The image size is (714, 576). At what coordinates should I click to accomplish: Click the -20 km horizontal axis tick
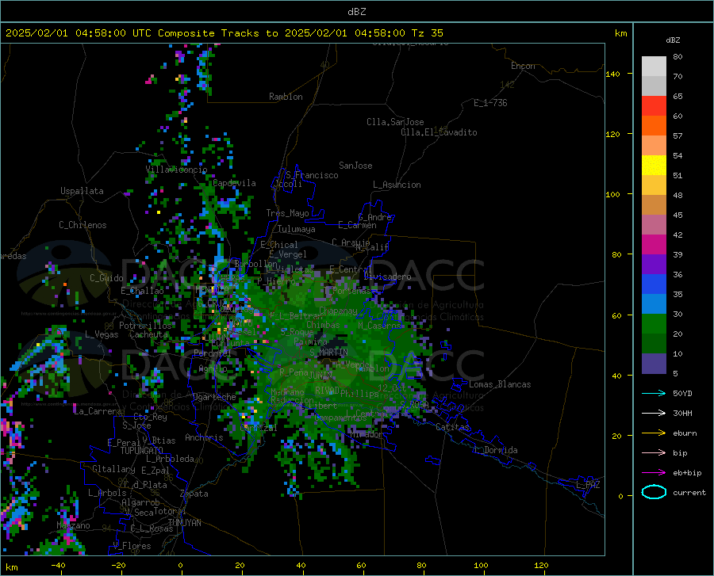pyautogui.click(x=118, y=566)
